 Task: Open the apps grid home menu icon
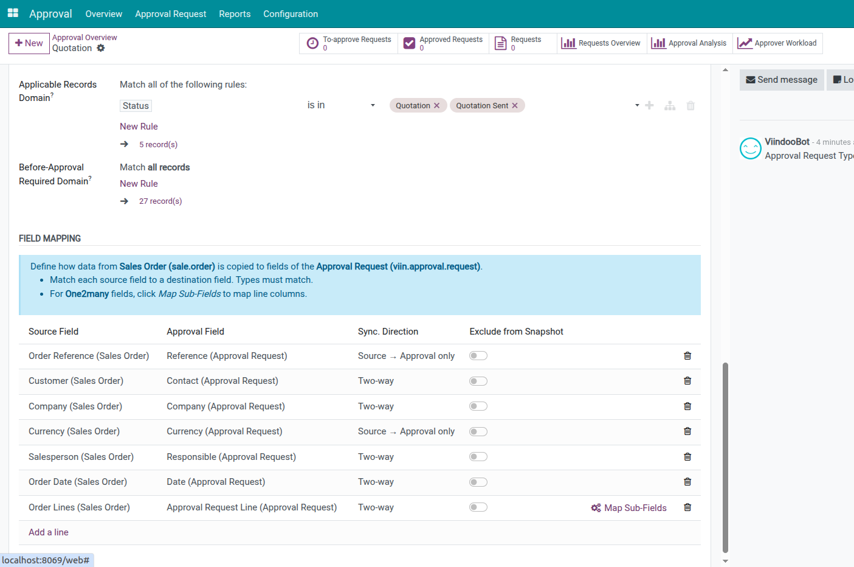[x=13, y=13]
